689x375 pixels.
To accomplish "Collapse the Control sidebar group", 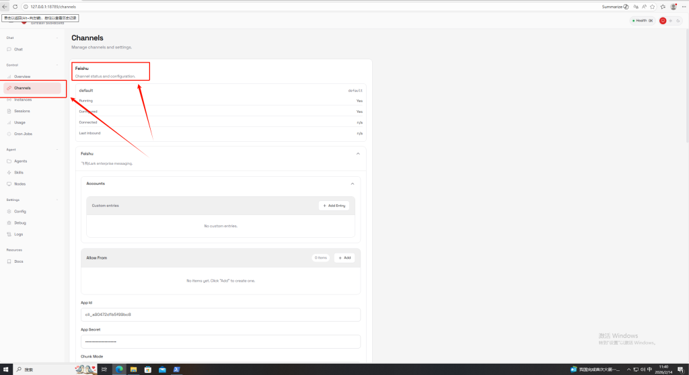I will coord(57,65).
